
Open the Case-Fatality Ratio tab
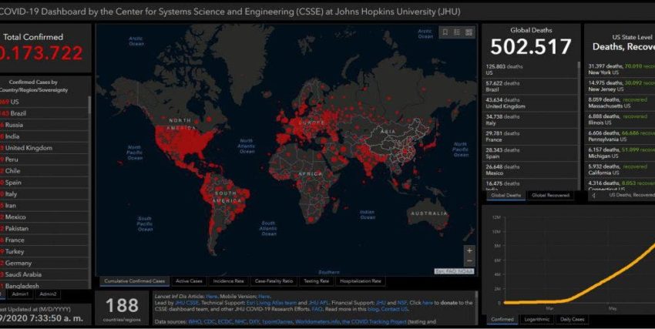pos(274,281)
